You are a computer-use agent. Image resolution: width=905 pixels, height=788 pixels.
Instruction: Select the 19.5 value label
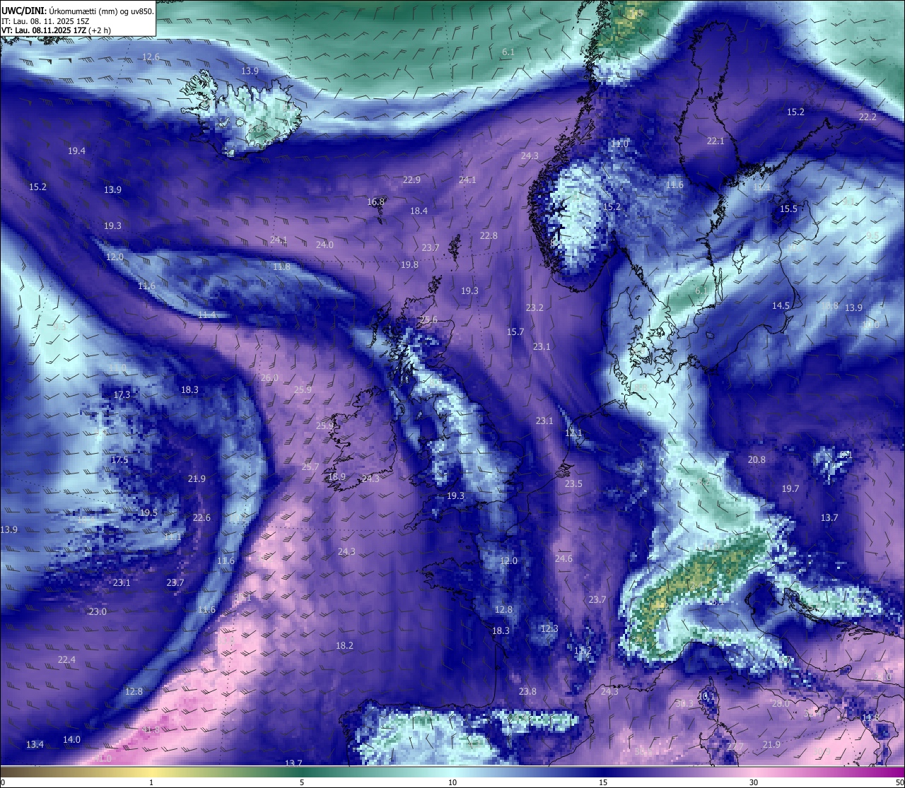148,512
